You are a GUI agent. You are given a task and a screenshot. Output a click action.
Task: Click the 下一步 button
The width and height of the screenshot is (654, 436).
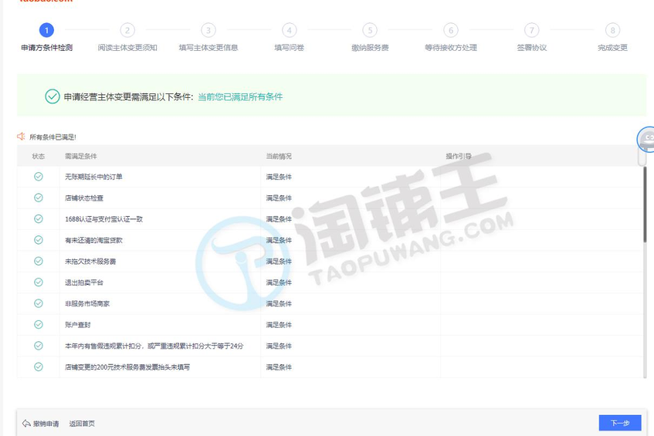pyautogui.click(x=620, y=423)
